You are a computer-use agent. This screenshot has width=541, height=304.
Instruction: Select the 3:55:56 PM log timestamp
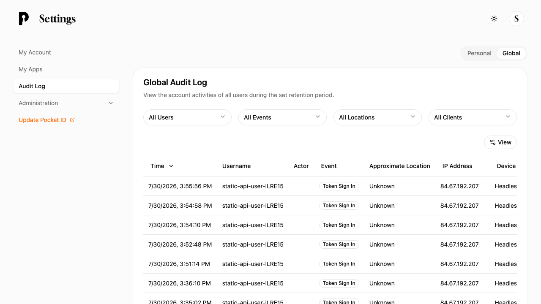click(180, 186)
